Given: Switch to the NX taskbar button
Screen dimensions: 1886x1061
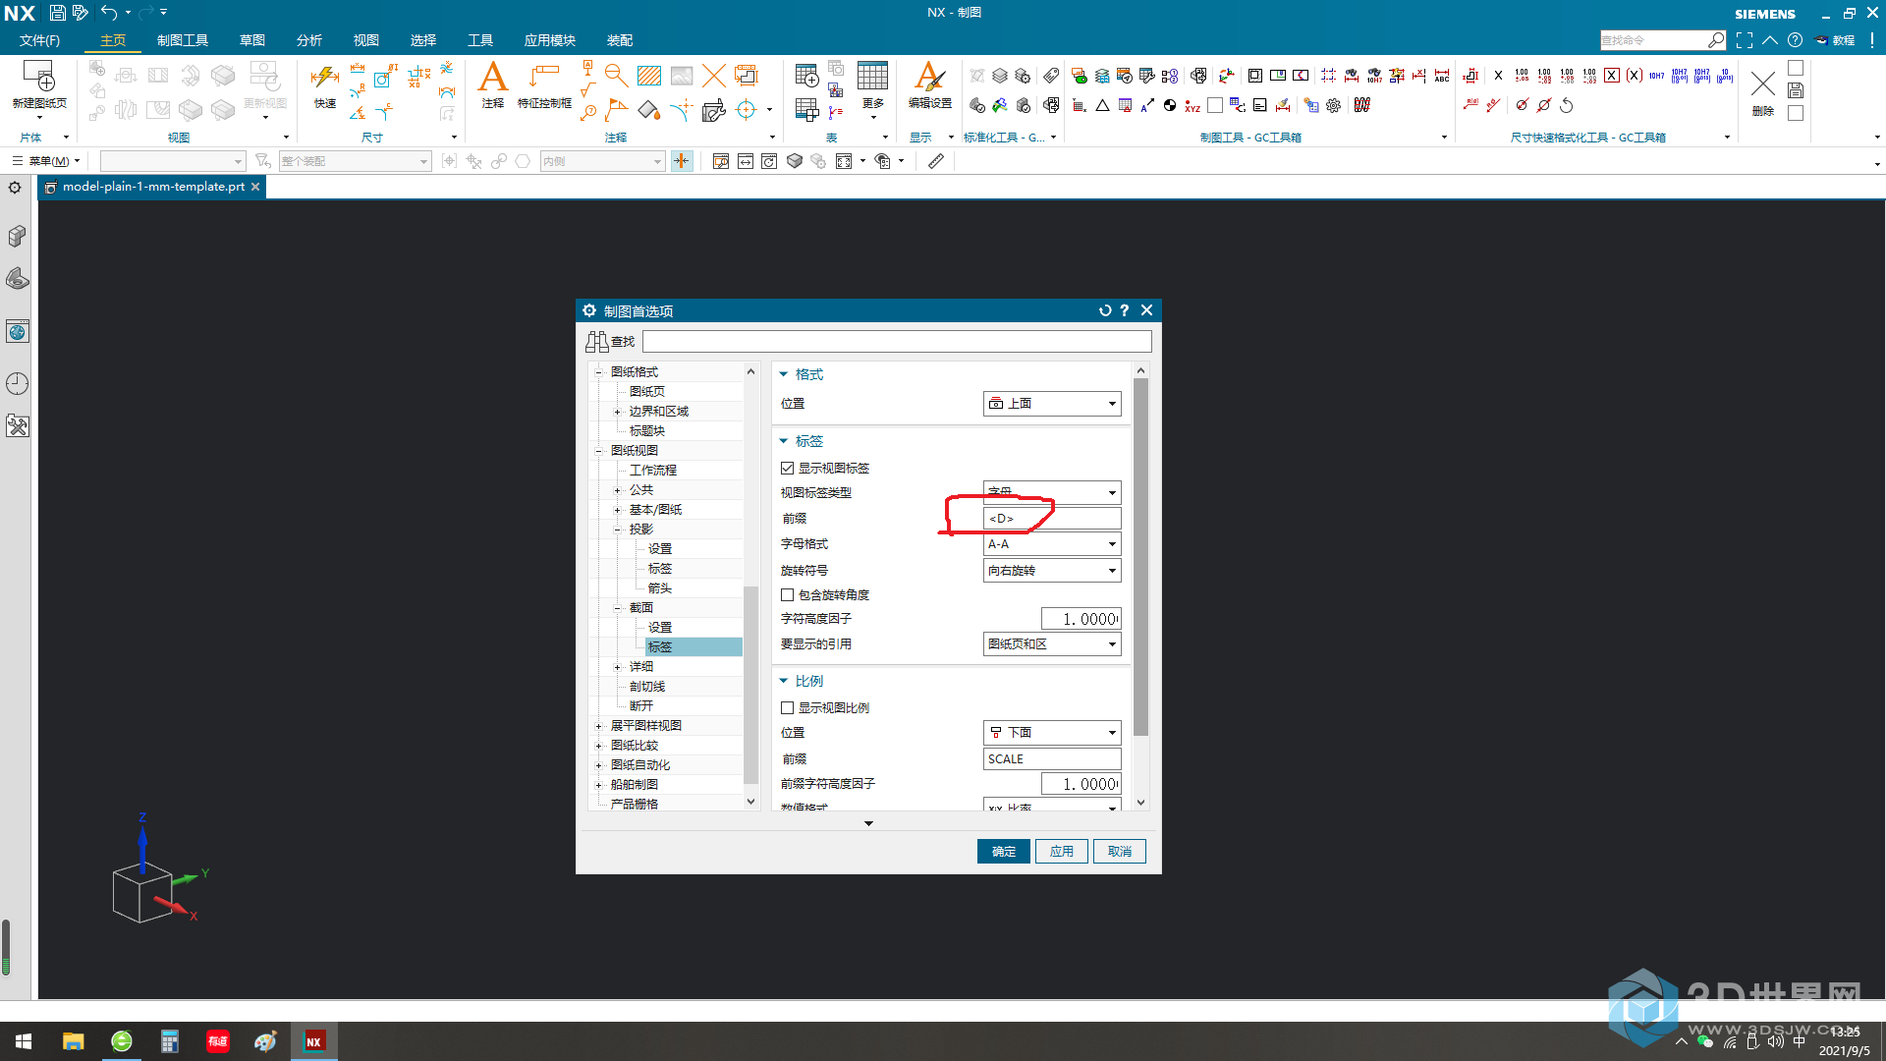Looking at the screenshot, I should [314, 1041].
